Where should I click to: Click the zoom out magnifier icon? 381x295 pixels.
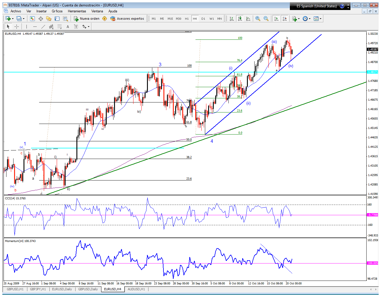[x=266, y=19]
